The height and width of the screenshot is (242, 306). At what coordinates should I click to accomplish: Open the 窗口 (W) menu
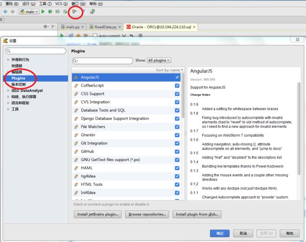(79, 3)
